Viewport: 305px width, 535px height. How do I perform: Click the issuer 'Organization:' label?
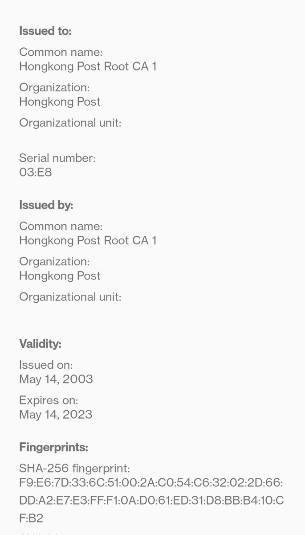(54, 261)
